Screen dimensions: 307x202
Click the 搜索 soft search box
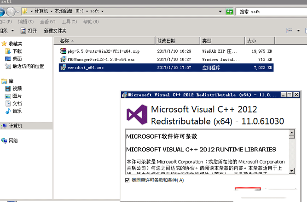tap(272, 11)
